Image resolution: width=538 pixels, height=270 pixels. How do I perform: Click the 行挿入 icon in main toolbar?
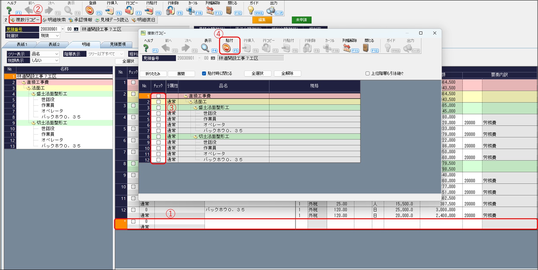click(110, 11)
